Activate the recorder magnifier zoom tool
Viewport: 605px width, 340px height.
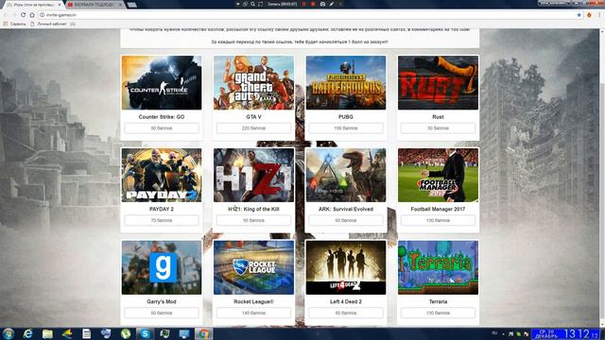click(x=252, y=4)
